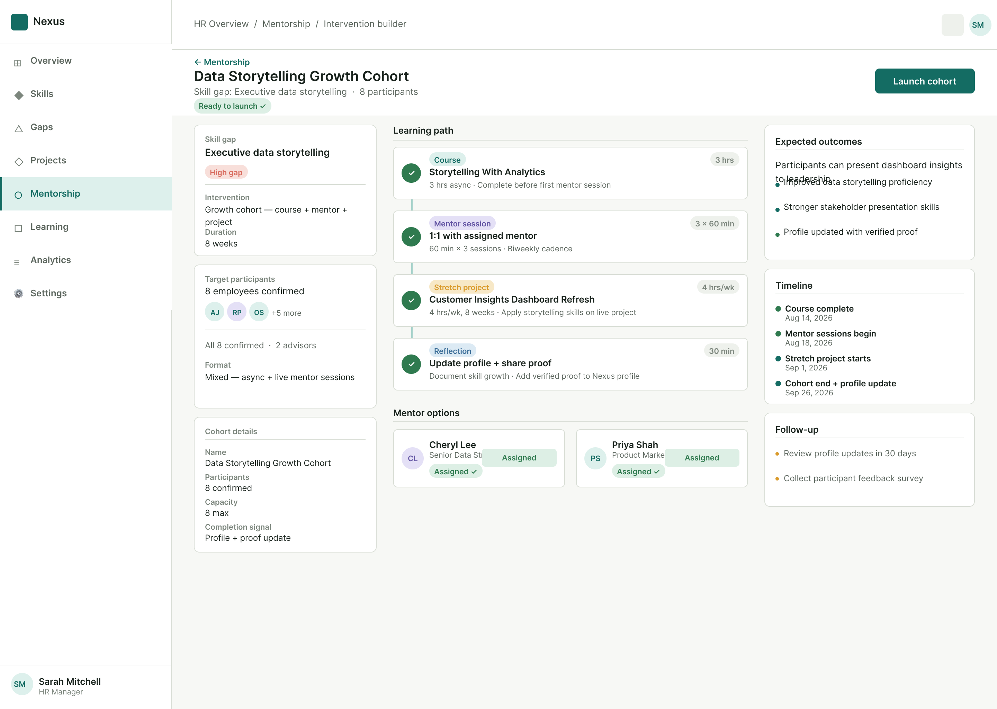
Task: Click Sarah Mitchell's SM avatar at bottom
Action: pyautogui.click(x=22, y=684)
